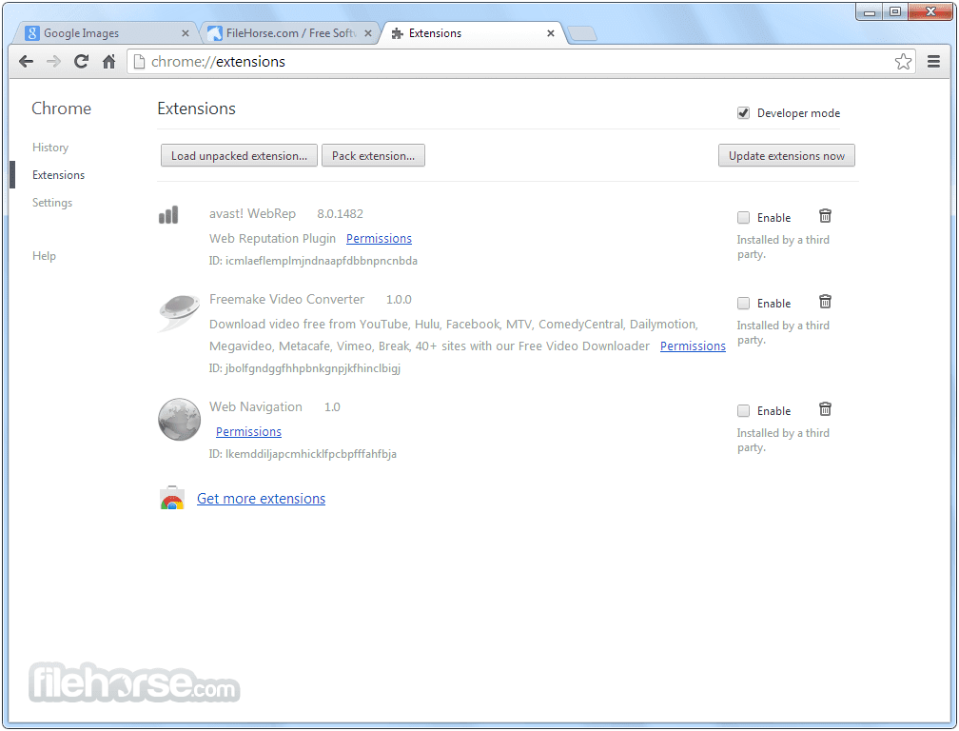Bookmark this page with the star icon

pos(902,61)
